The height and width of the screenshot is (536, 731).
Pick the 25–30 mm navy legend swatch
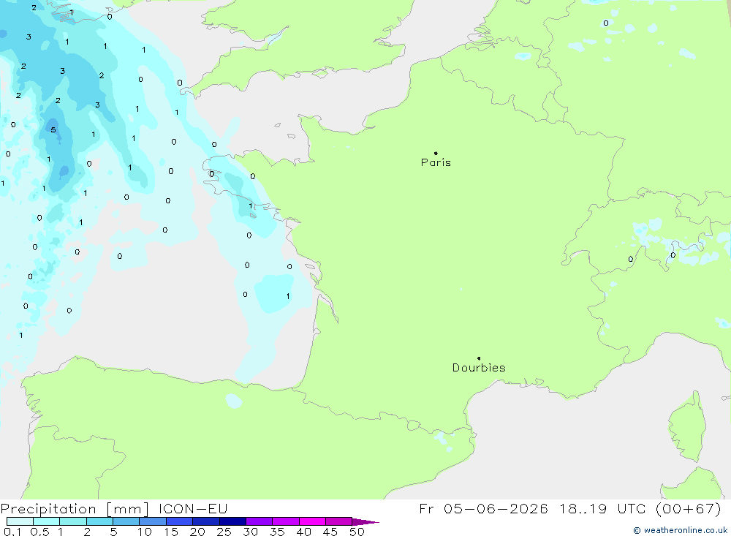coord(232,521)
